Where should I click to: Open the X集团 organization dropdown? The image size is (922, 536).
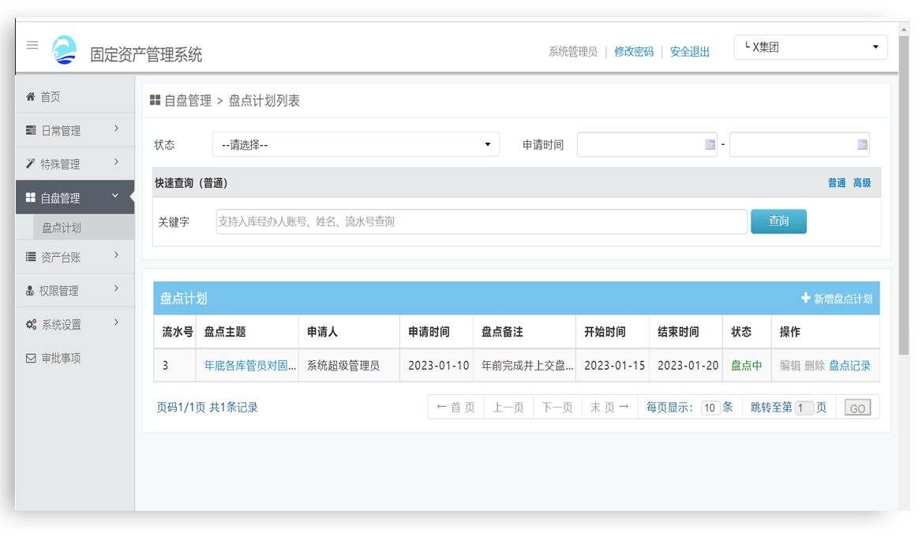click(x=810, y=47)
